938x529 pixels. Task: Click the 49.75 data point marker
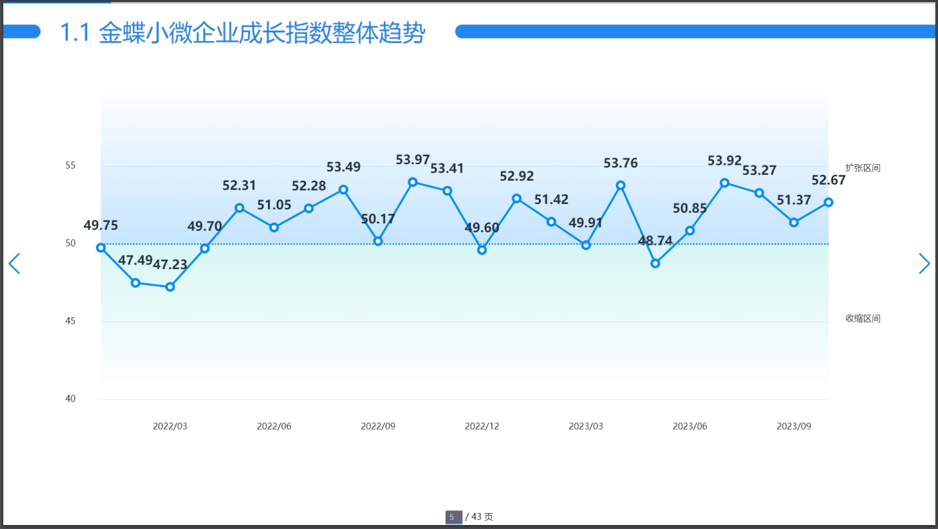[x=101, y=248]
